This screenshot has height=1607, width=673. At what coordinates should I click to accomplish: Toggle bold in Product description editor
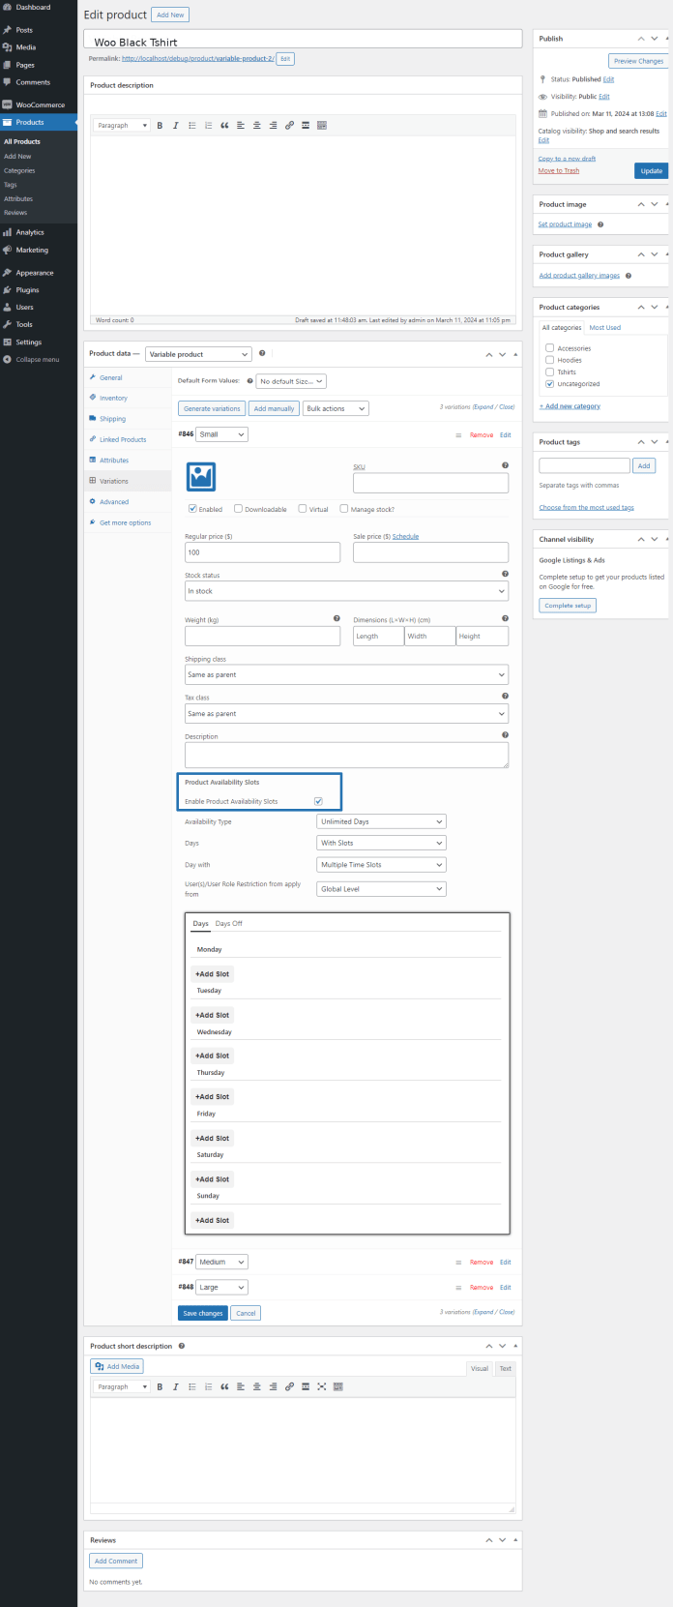[160, 126]
